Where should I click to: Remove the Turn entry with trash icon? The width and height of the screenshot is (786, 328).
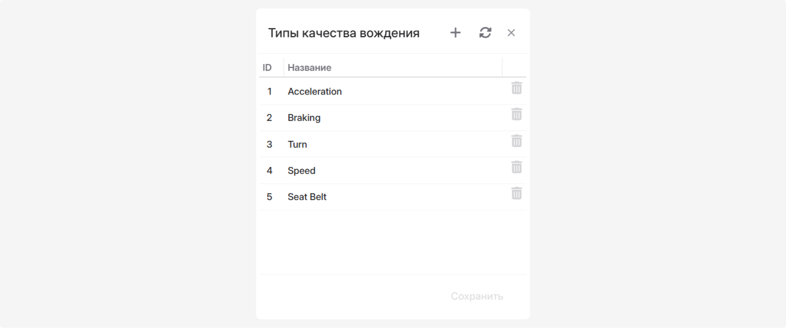(x=517, y=141)
